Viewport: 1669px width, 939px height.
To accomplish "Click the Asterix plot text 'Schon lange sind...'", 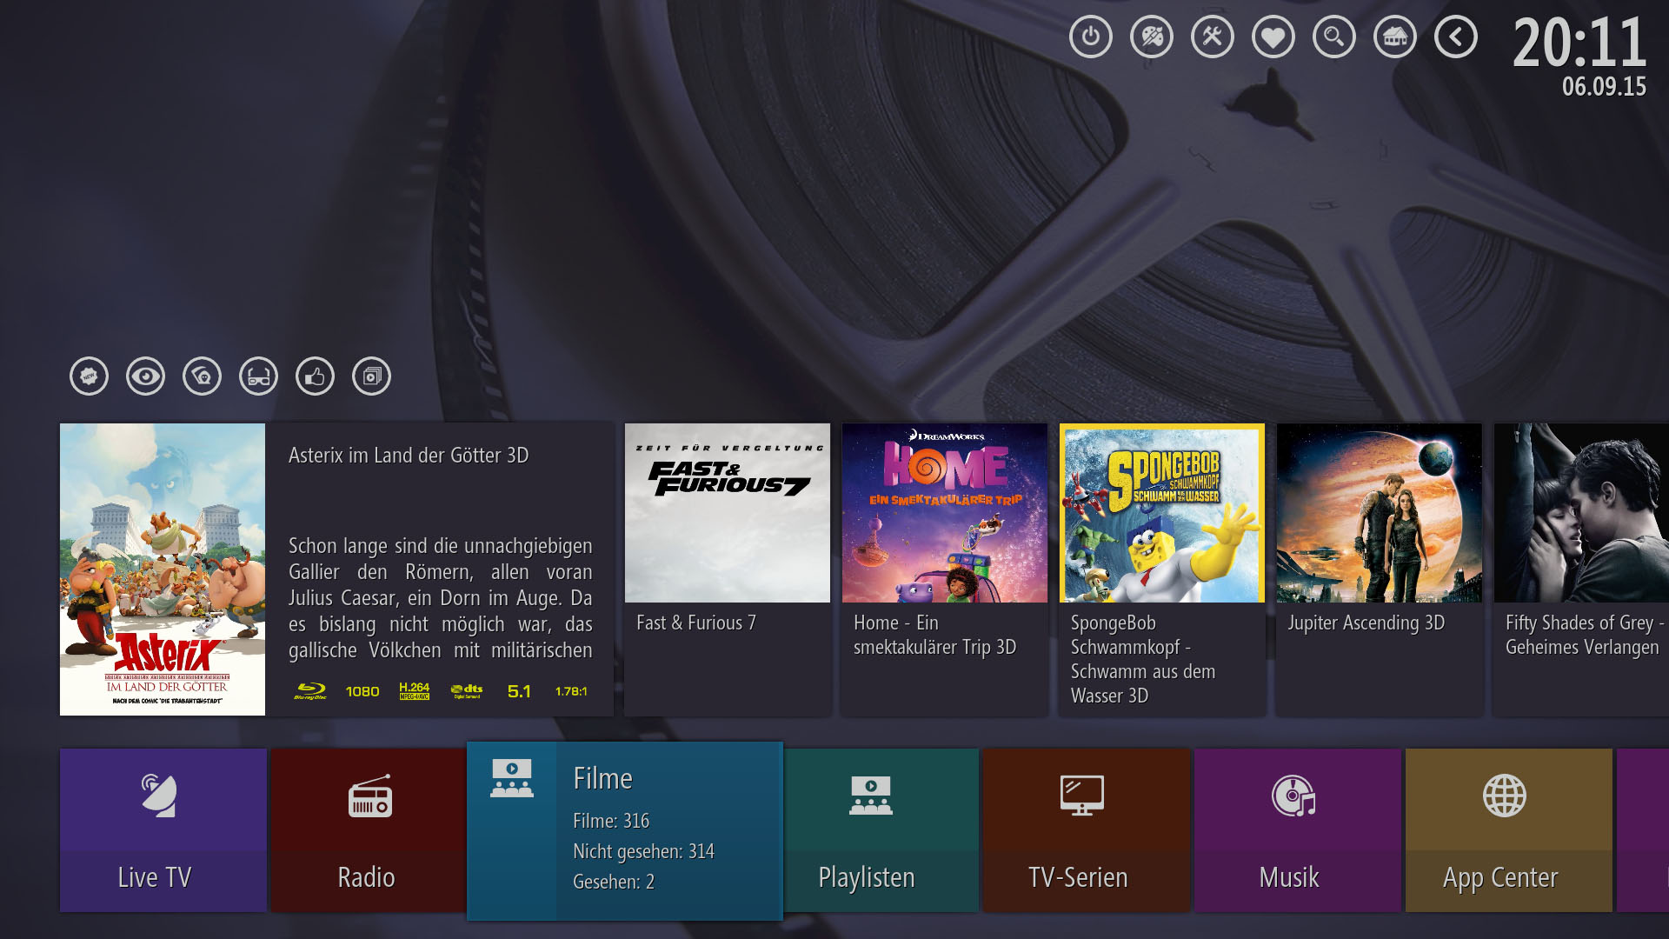I will [x=440, y=598].
